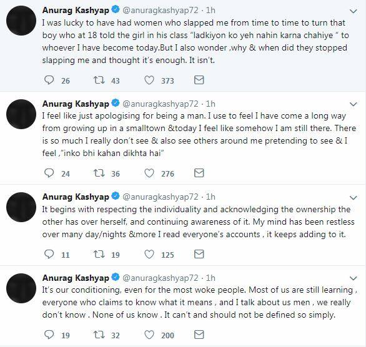Click the profile avatar beside the third tweet
Image resolution: width=366 pixels, height=347 pixels.
coord(21,207)
